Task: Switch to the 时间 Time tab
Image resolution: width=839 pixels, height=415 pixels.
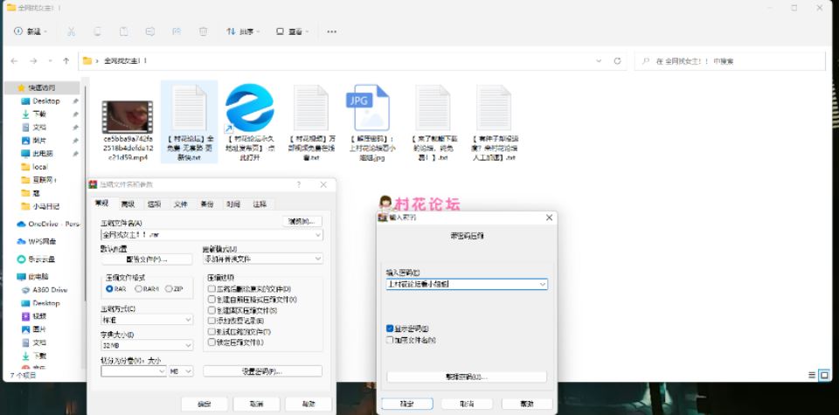Action: (233, 204)
